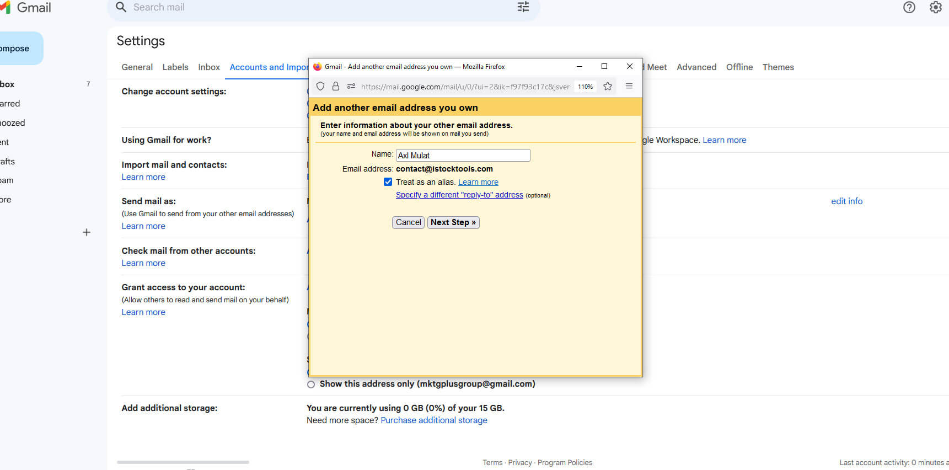Open the alias Learn more link in popup

(478, 182)
